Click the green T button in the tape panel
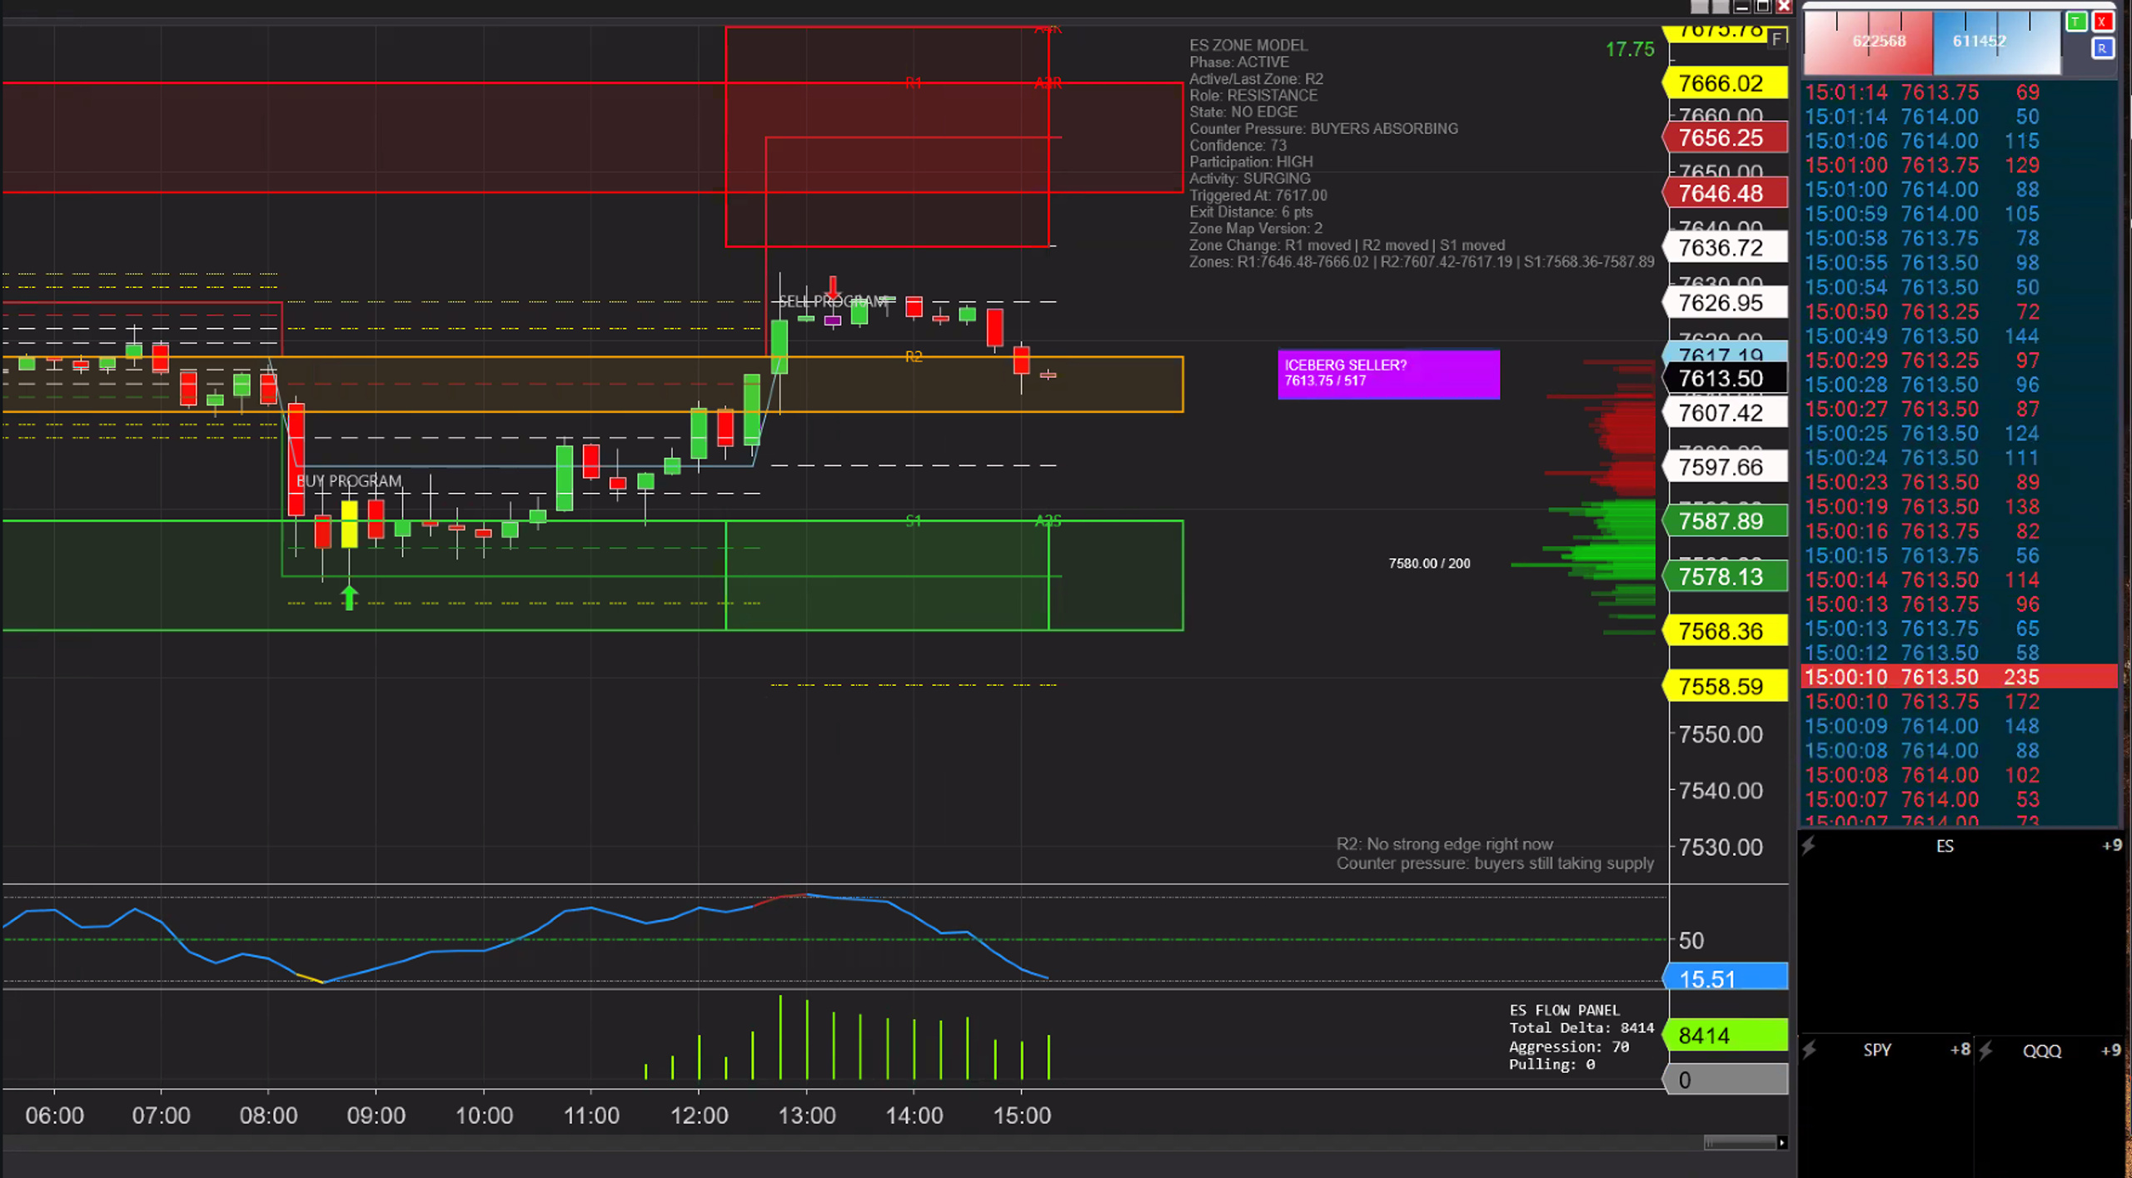This screenshot has height=1178, width=2132. (2076, 22)
